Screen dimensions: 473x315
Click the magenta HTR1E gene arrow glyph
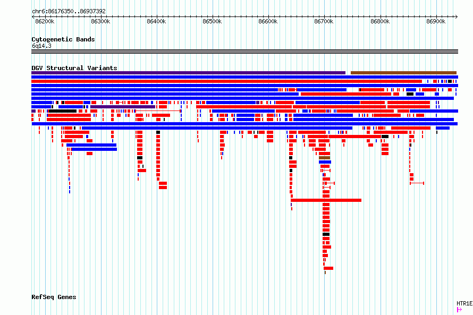coord(459,310)
